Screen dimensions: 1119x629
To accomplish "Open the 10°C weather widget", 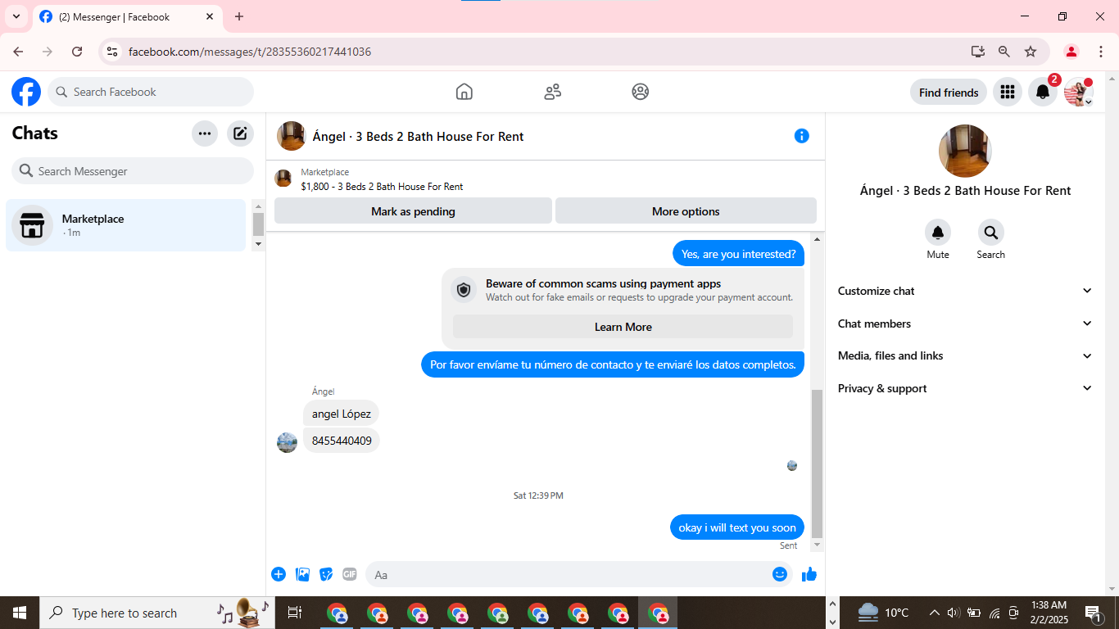I will (883, 613).
